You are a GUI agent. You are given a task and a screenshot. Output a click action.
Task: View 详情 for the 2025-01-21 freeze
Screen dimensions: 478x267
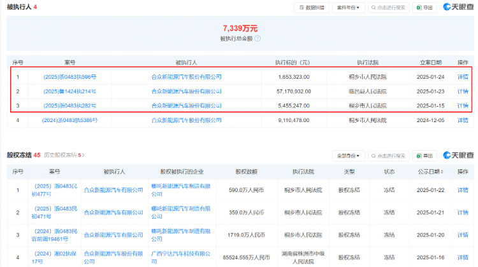point(463,212)
